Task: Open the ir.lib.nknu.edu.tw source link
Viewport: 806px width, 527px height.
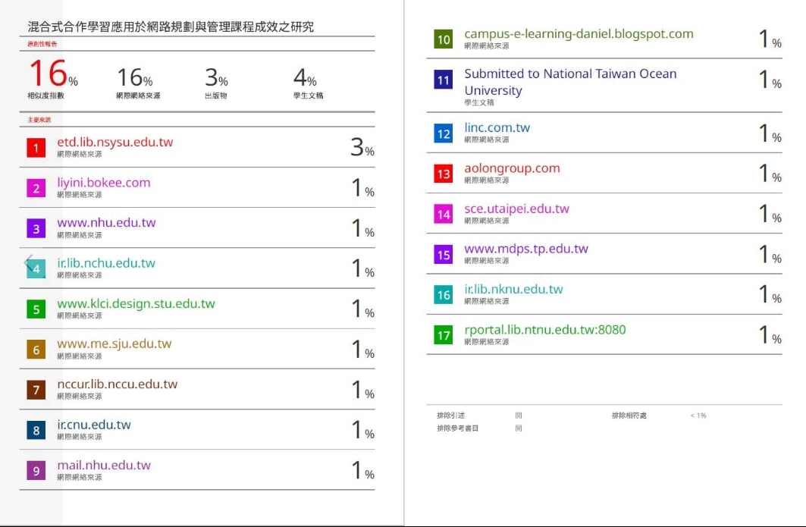Action: [513, 289]
